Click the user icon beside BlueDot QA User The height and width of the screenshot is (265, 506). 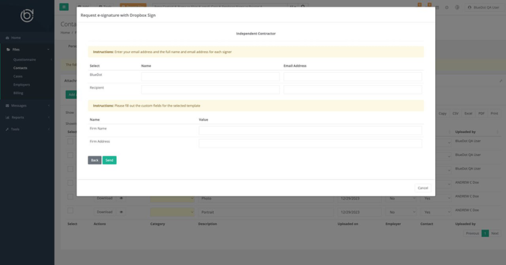point(470,7)
